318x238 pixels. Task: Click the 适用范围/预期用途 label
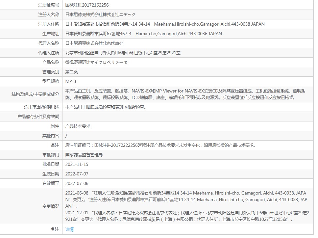(x=41, y=107)
